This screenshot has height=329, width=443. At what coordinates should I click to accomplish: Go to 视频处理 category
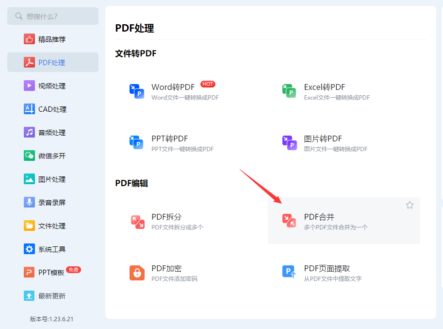click(x=52, y=86)
